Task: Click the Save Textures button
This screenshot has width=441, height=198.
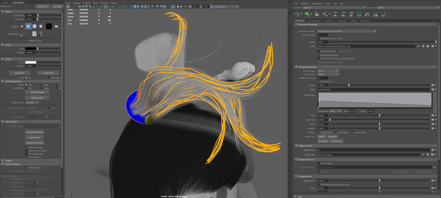Action: [34, 137]
